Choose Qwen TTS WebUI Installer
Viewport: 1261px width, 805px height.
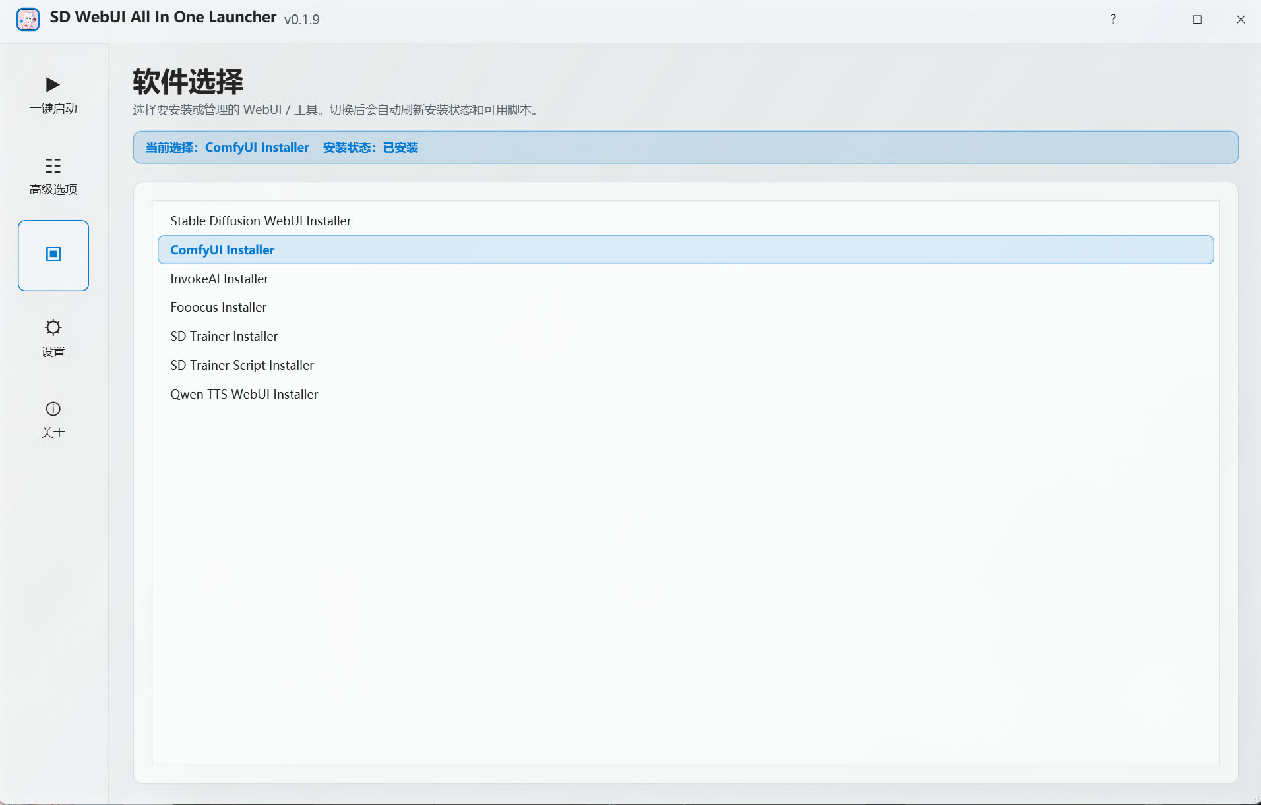(x=685, y=394)
